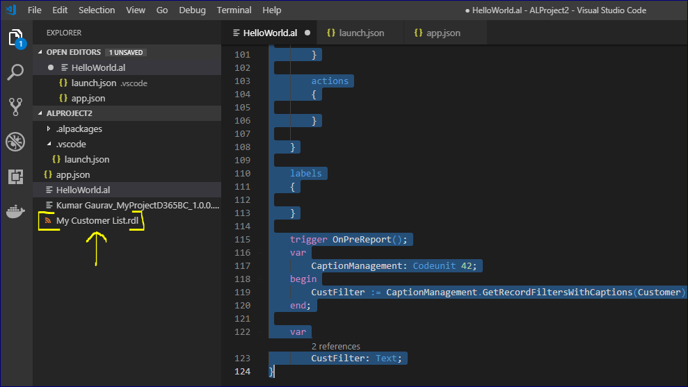Viewport: 688px width, 387px height.
Task: Open the Help menu
Action: (x=271, y=10)
